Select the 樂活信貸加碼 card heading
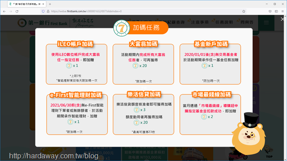The width and height of the screenshot is (287, 161). coord(144,94)
